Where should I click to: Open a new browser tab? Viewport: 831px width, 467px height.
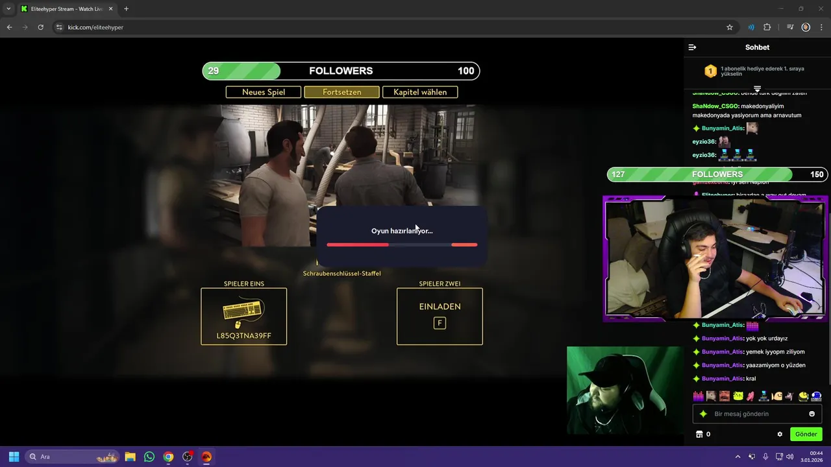click(126, 9)
